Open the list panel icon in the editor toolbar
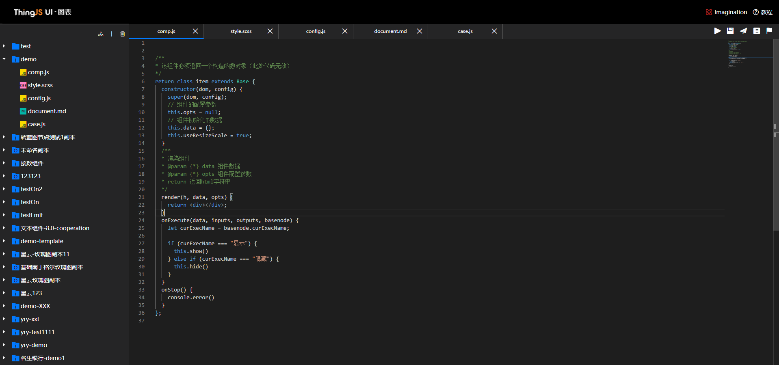Screen dimensions: 779x365 [757, 31]
